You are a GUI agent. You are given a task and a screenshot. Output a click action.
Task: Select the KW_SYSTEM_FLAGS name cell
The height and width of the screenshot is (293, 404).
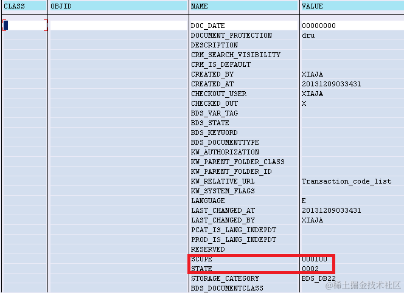click(x=244, y=191)
